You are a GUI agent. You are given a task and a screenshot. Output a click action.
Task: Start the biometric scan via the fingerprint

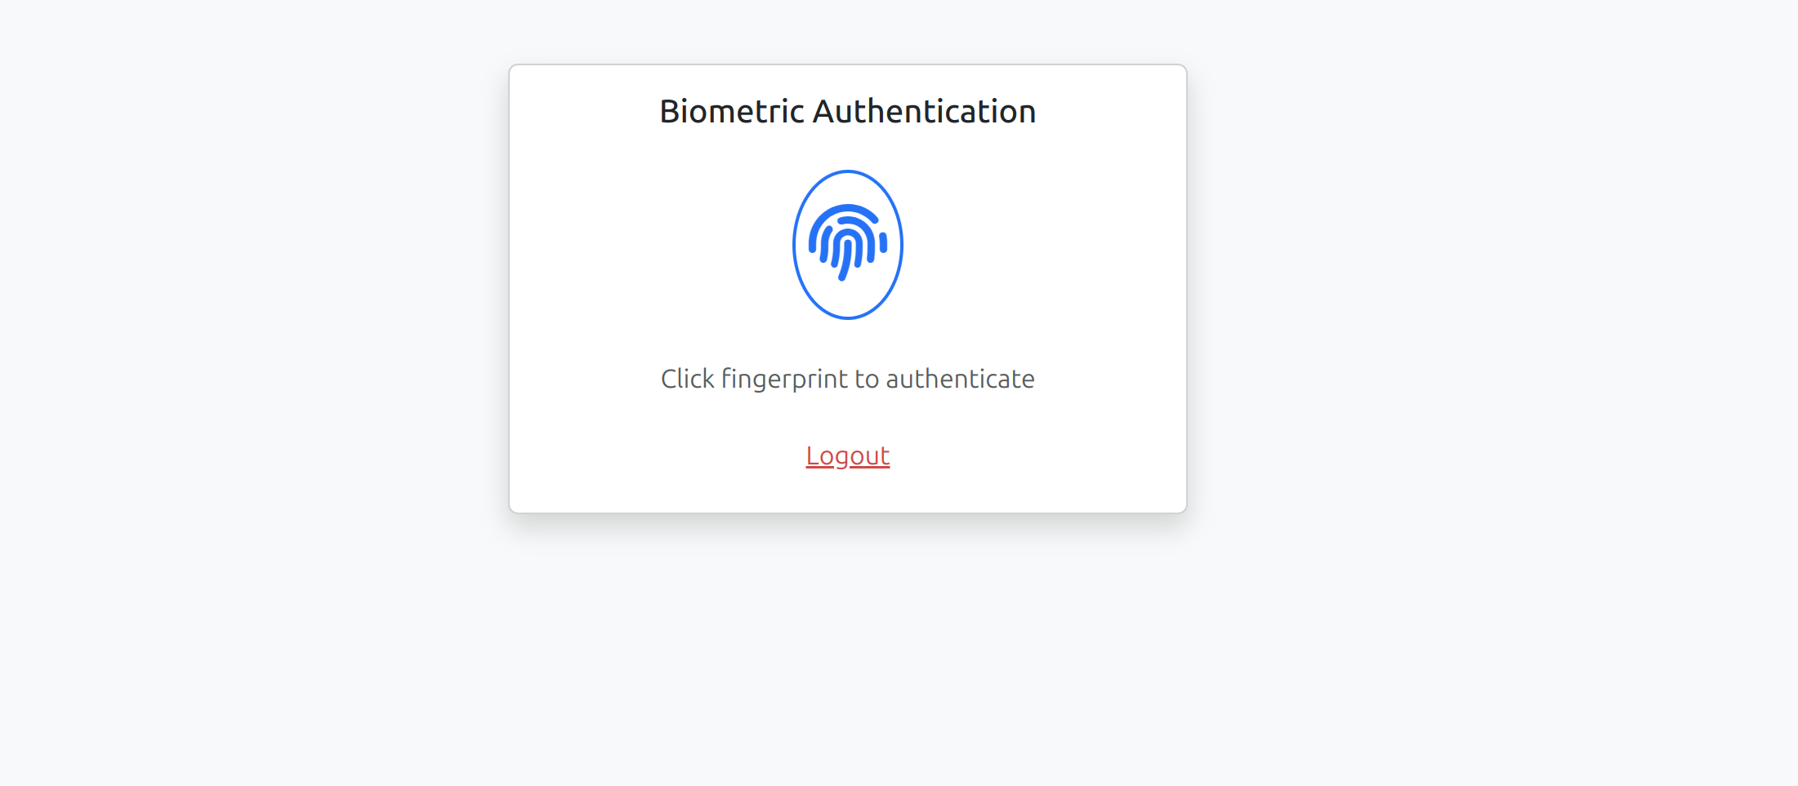point(847,244)
